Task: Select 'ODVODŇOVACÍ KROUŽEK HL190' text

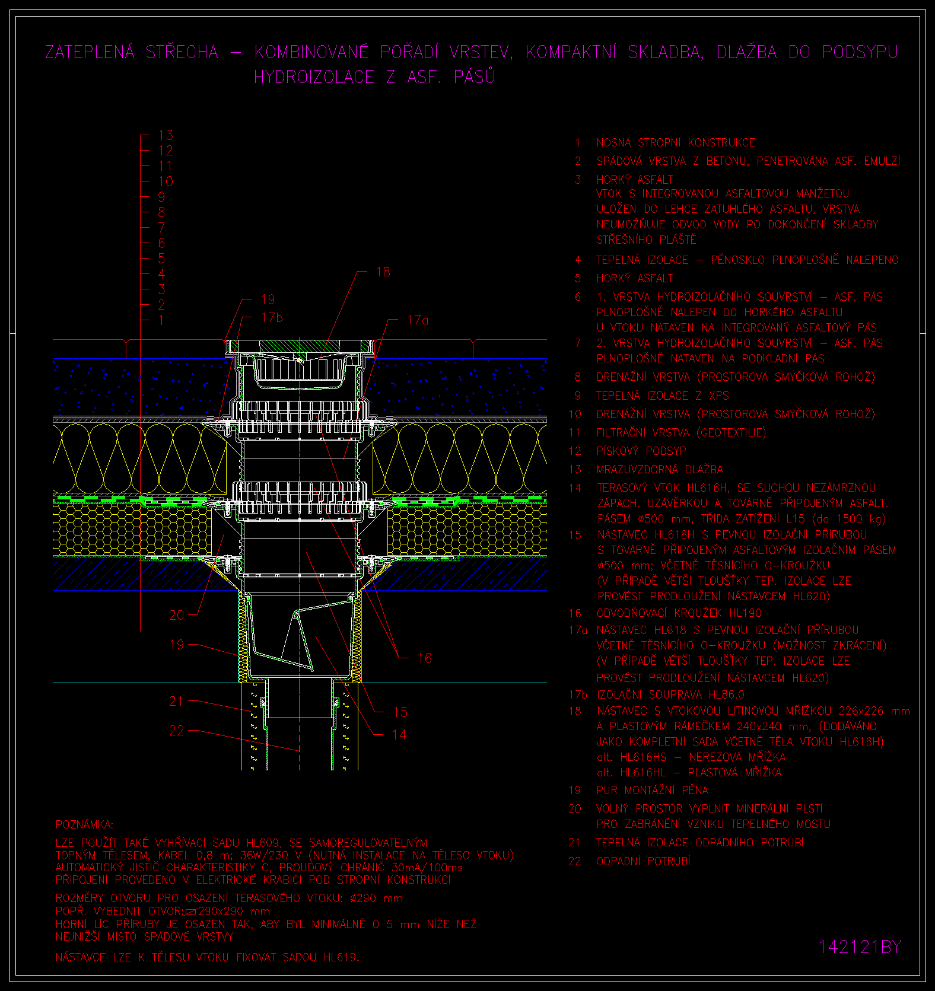Action: (679, 613)
